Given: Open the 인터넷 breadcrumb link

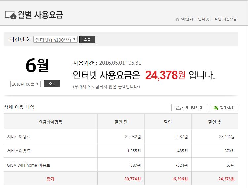Looking at the screenshot, I should point(203,19).
